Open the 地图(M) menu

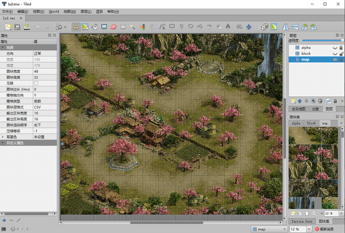[x=70, y=12]
